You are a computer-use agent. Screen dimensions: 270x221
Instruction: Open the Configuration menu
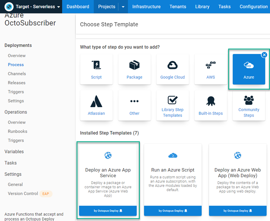(x=254, y=7)
